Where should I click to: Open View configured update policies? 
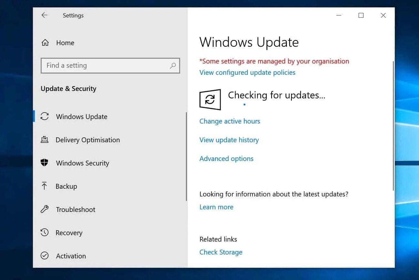247,72
